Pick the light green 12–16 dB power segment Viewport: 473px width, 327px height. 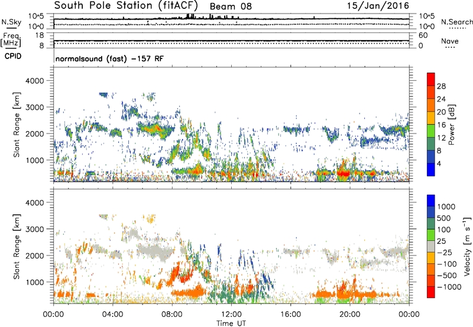pos(431,131)
